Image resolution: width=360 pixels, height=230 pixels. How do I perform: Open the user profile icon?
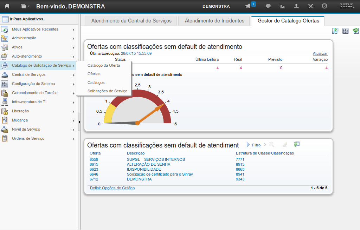point(296,6)
